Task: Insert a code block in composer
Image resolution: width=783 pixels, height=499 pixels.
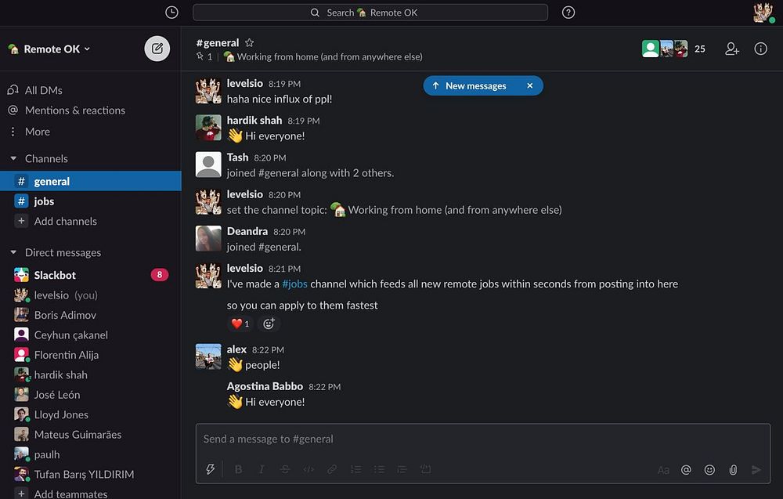Action: 425,469
